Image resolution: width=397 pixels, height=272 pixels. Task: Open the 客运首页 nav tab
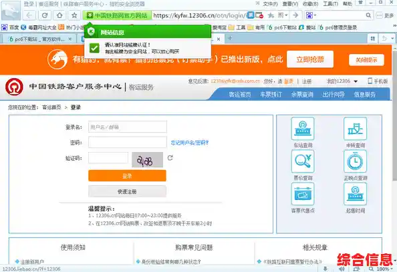pyautogui.click(x=240, y=95)
